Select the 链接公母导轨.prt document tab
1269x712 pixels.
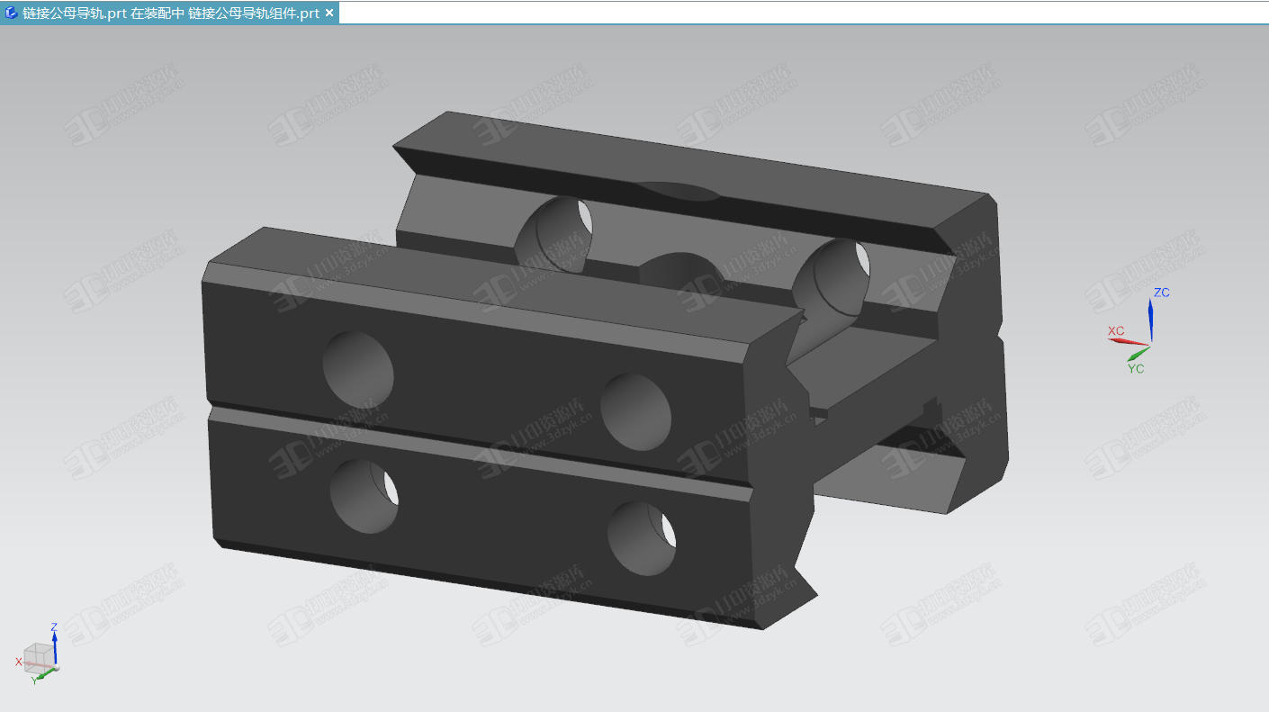(x=170, y=14)
